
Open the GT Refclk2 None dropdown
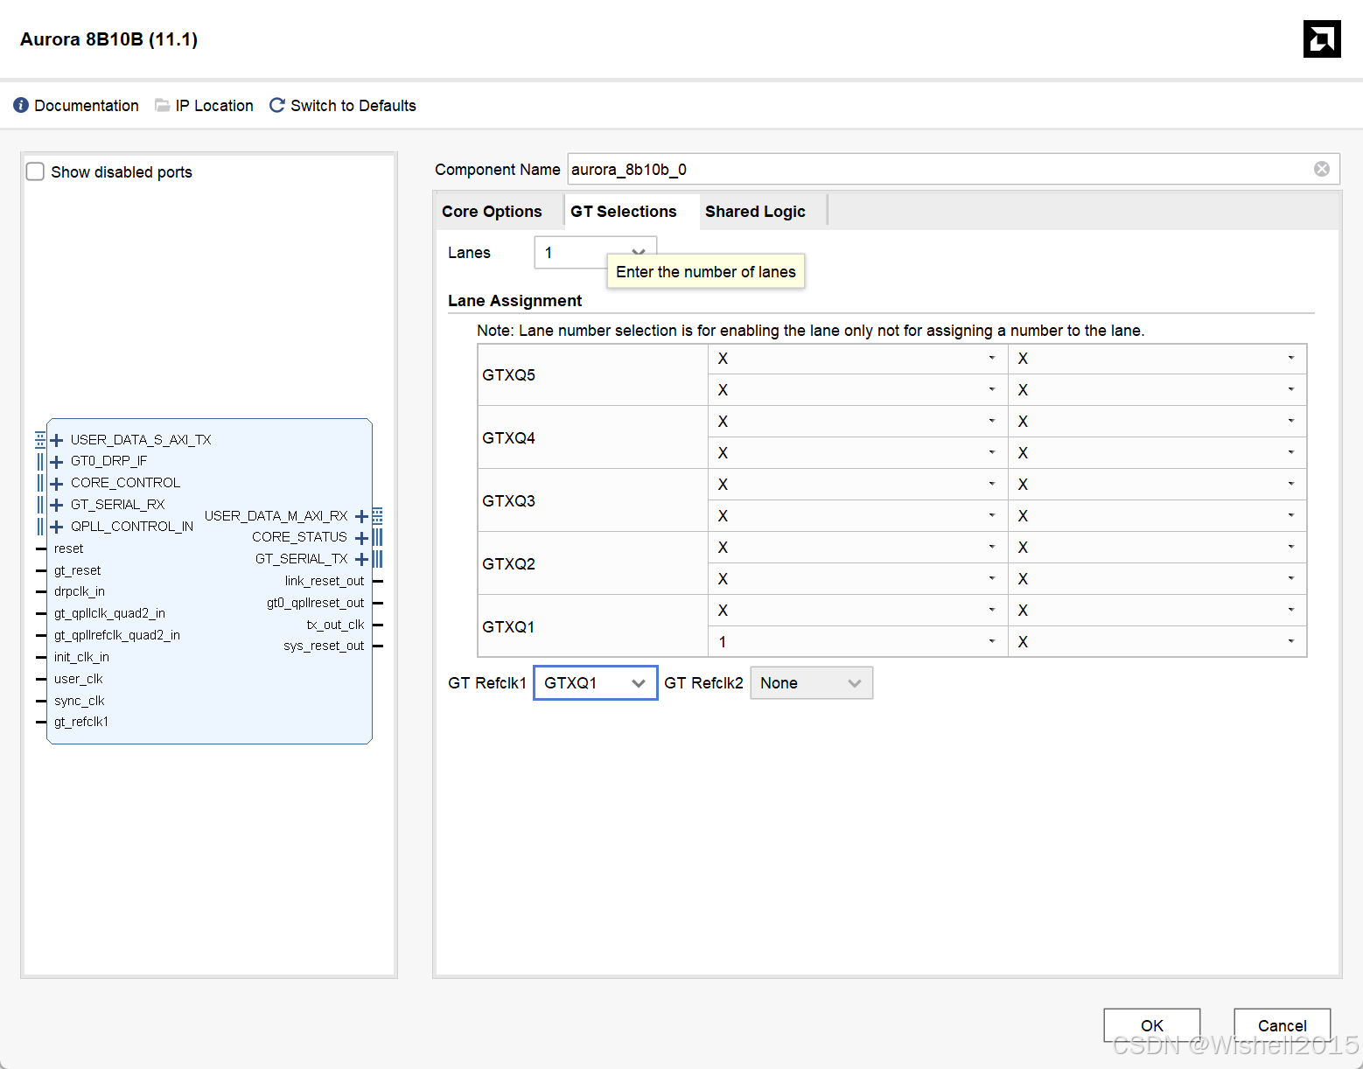pos(811,683)
